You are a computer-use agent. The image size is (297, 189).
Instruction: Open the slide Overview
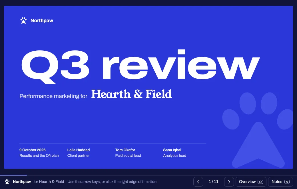point(251,182)
